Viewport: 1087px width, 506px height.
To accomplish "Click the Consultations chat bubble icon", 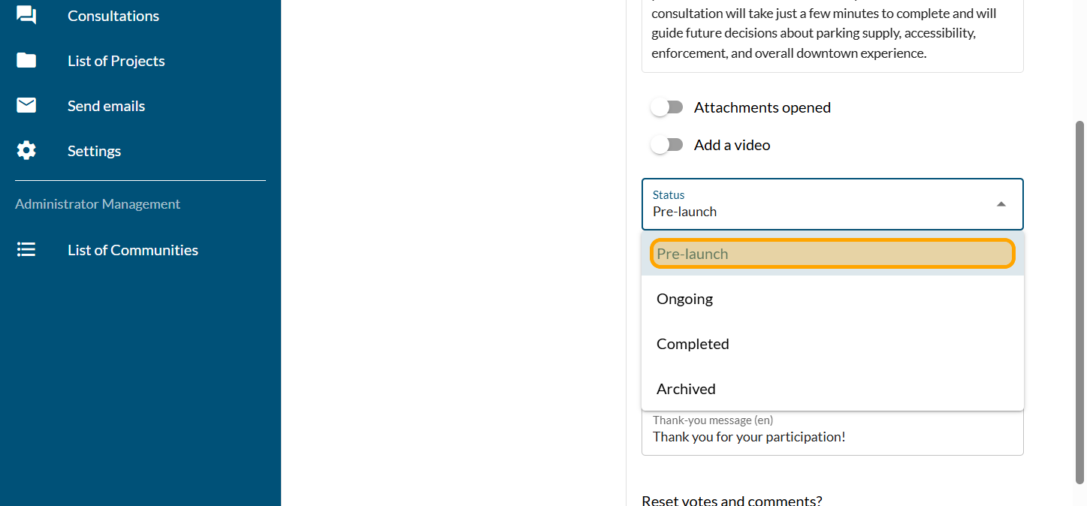I will coord(26,15).
